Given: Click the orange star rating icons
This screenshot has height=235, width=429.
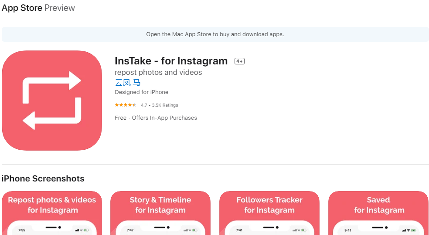Looking at the screenshot, I should (x=126, y=105).
